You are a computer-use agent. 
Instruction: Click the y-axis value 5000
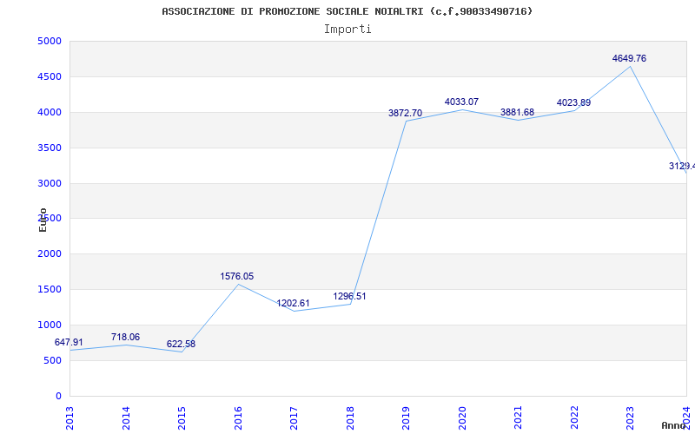pos(50,41)
